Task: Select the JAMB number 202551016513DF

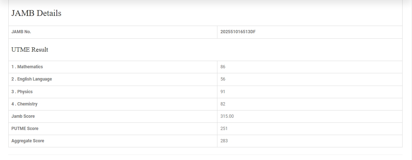Action: tap(238, 32)
